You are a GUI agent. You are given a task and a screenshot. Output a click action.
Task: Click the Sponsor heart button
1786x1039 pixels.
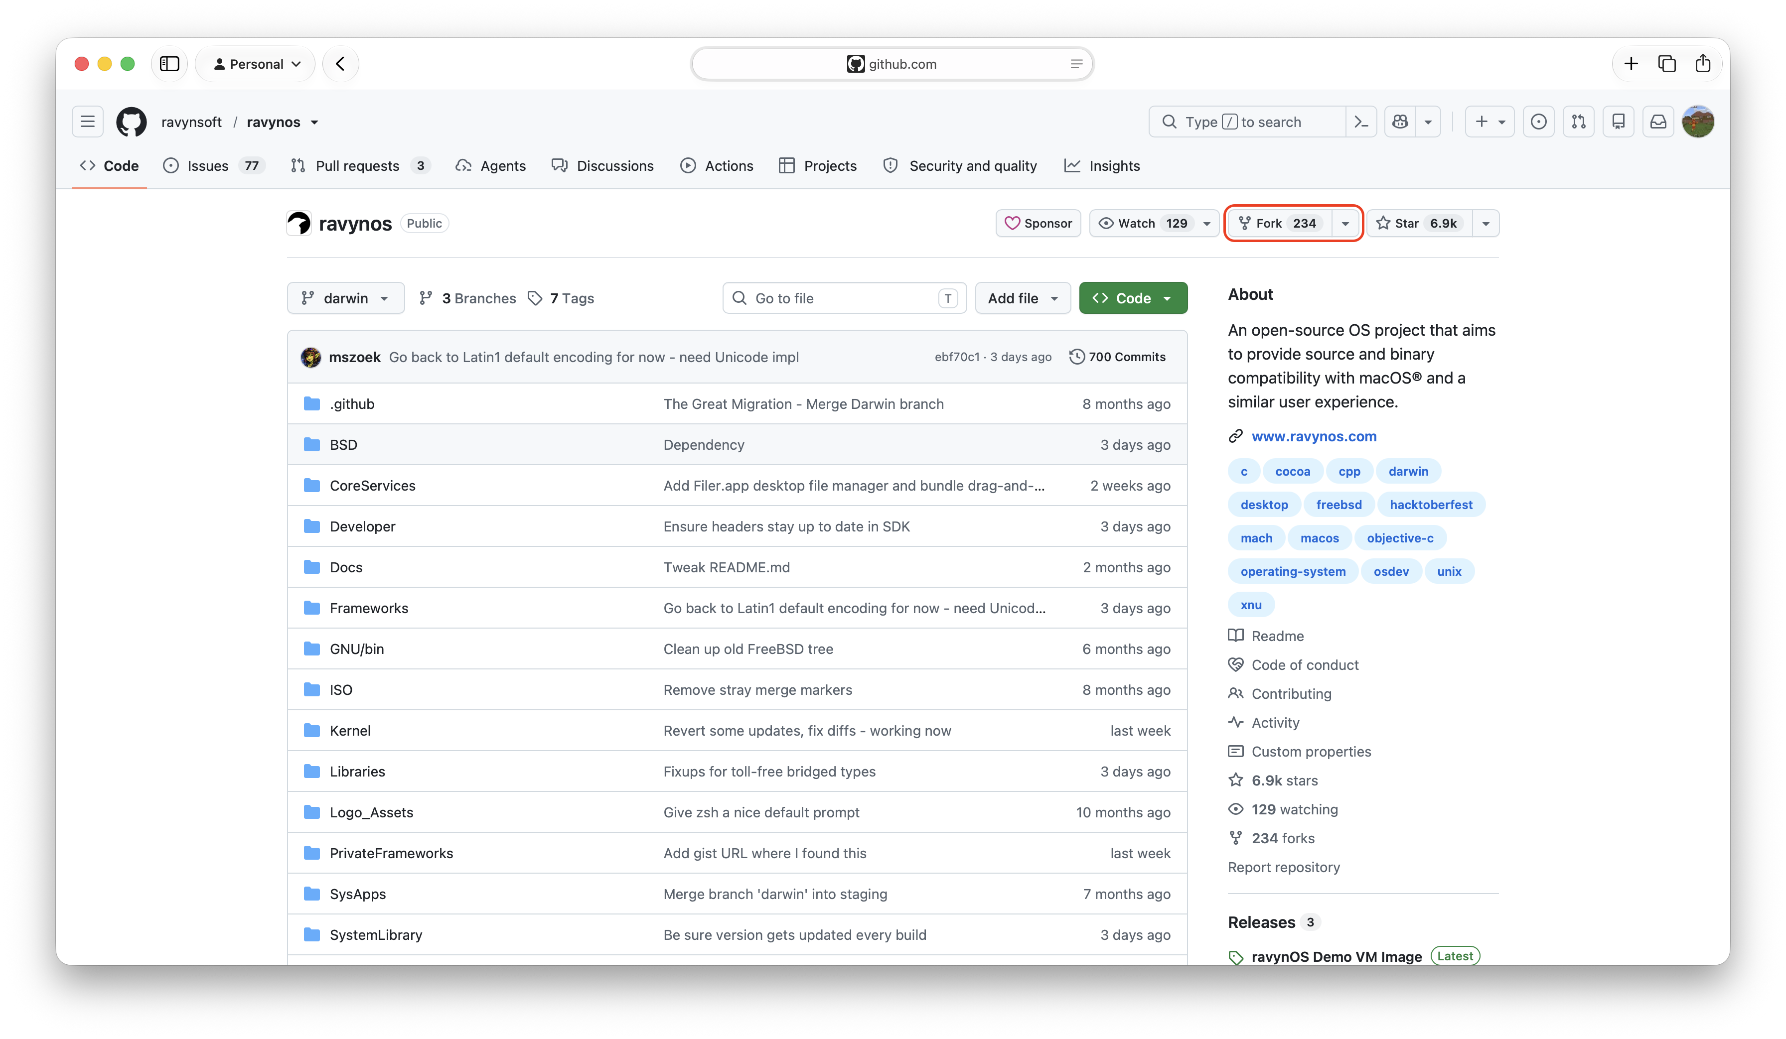[x=1038, y=223]
